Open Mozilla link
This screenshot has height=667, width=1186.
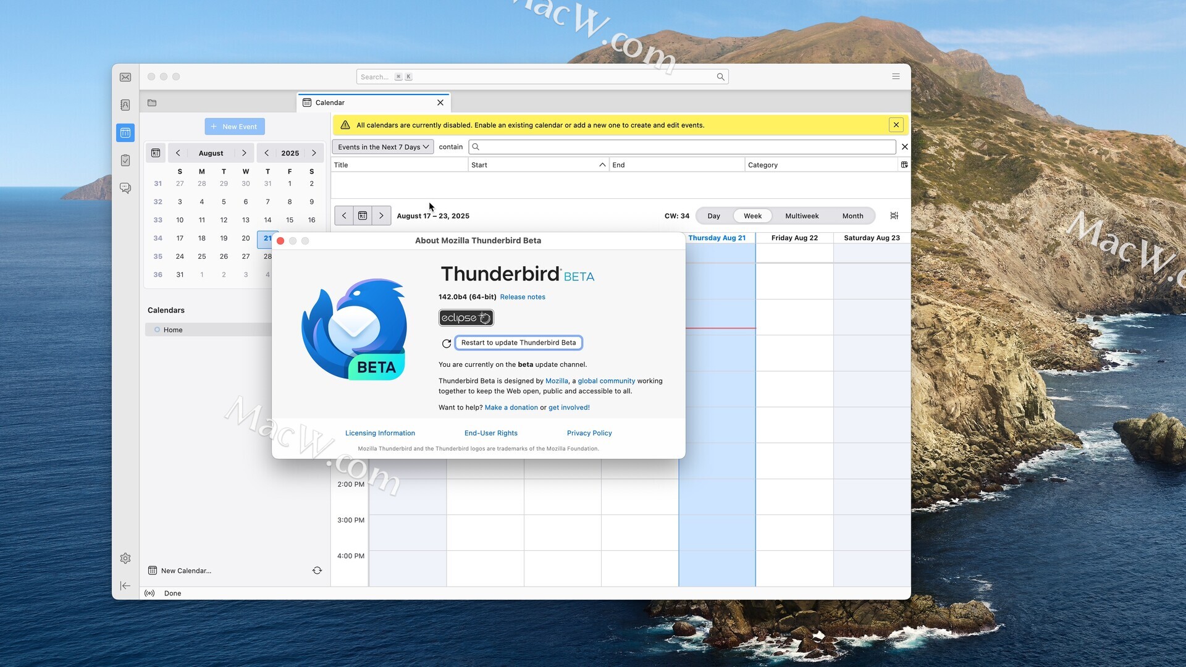coord(557,381)
